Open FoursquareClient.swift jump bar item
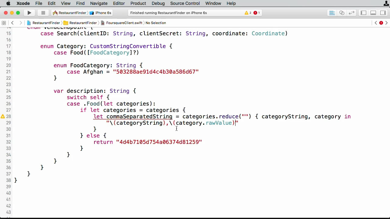 (122, 23)
